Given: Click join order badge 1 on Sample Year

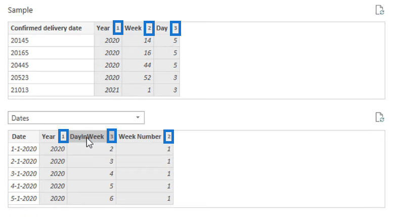Looking at the screenshot, I should [118, 28].
